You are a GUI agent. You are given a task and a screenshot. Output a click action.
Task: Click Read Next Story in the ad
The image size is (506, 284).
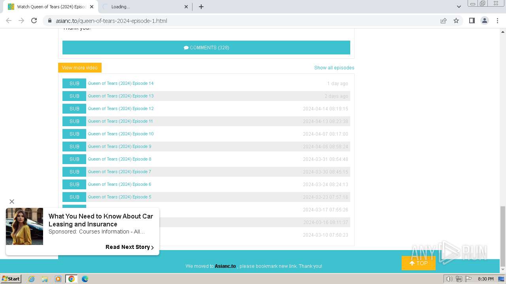[x=130, y=247]
